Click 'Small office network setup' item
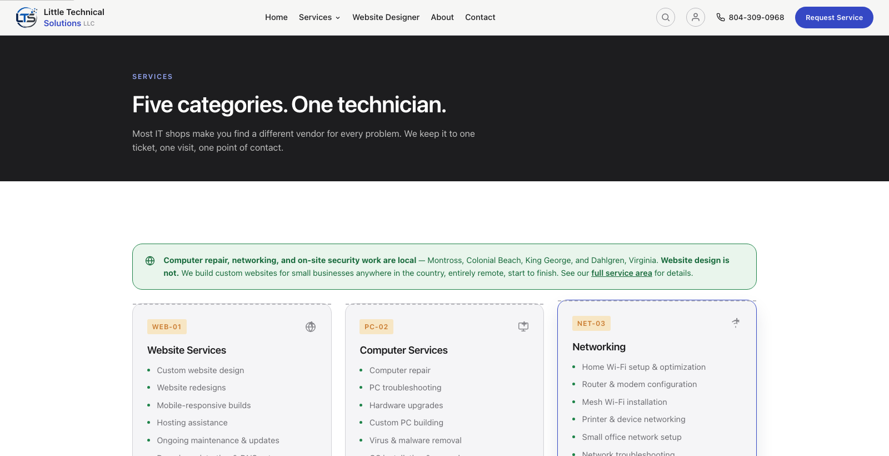The width and height of the screenshot is (889, 456). tap(631, 437)
